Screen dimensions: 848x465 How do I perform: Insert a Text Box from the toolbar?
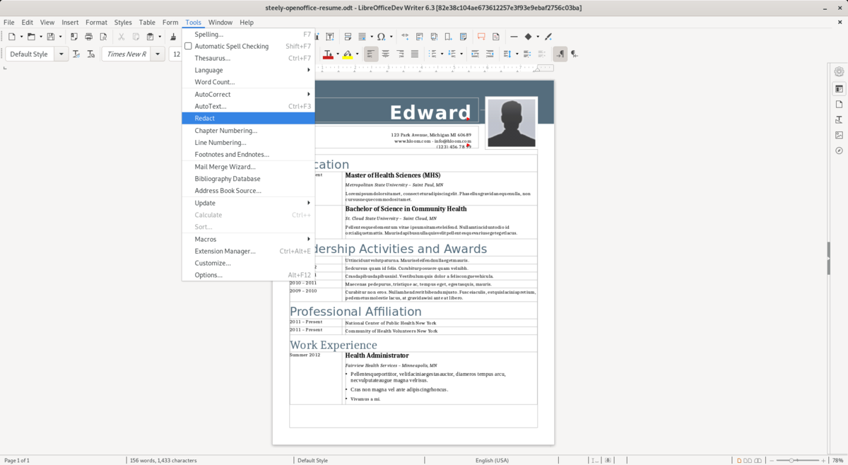coord(329,36)
